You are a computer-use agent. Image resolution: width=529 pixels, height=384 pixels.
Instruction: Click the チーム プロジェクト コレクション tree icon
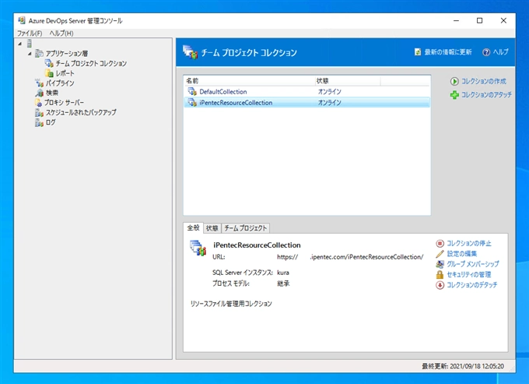click(x=49, y=63)
